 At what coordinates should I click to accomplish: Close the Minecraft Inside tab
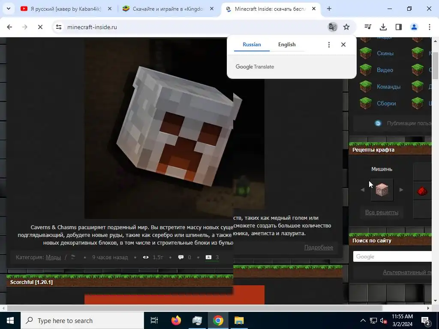[314, 9]
